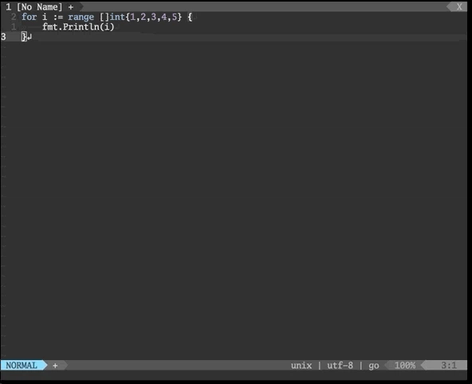Place cursor on the 'for' keyword

[29, 17]
